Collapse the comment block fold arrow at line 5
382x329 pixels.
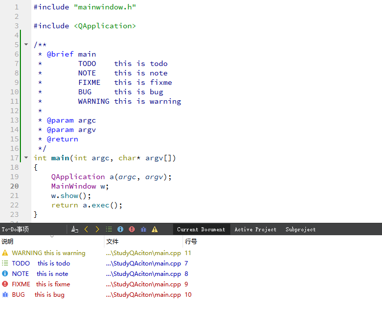[x=26, y=45]
